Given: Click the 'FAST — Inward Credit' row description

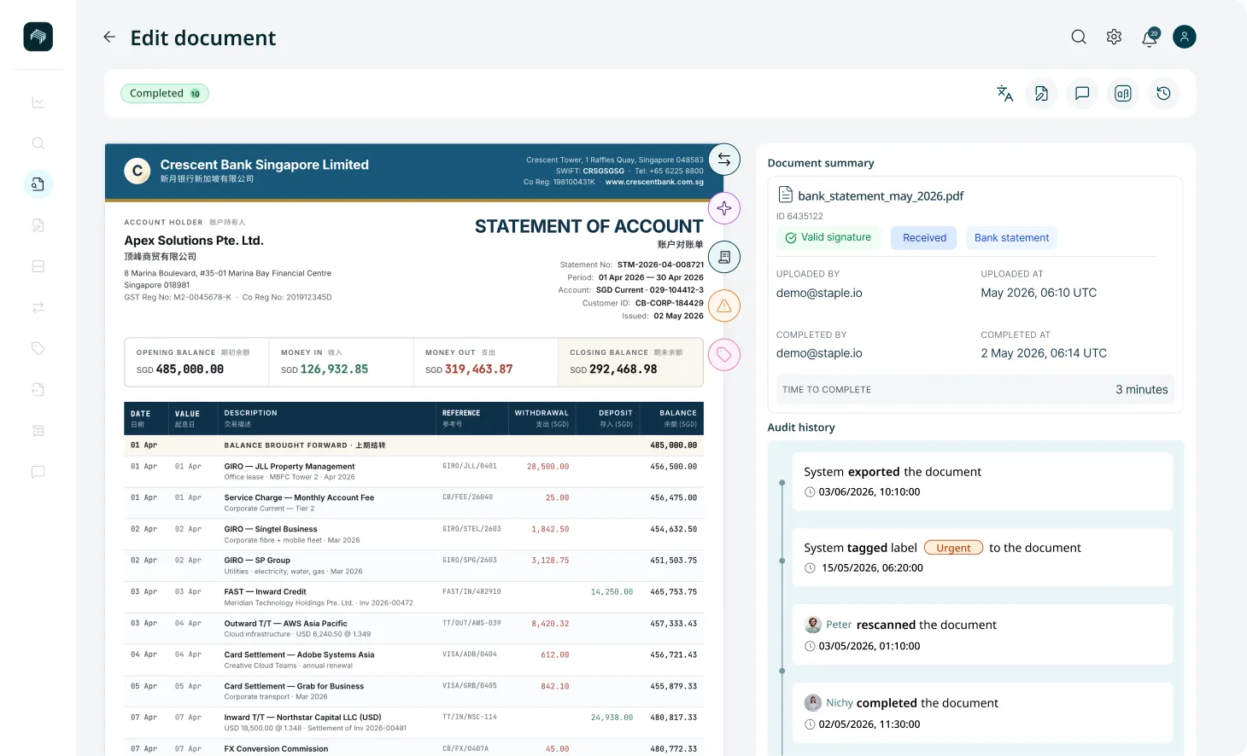Looking at the screenshot, I should tap(265, 592).
